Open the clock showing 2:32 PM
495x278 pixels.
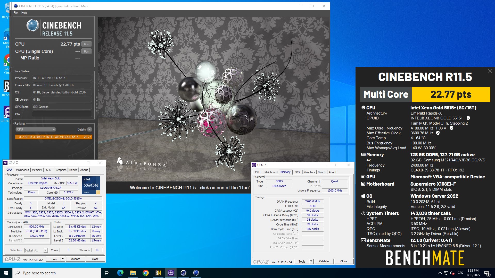tap(473, 273)
